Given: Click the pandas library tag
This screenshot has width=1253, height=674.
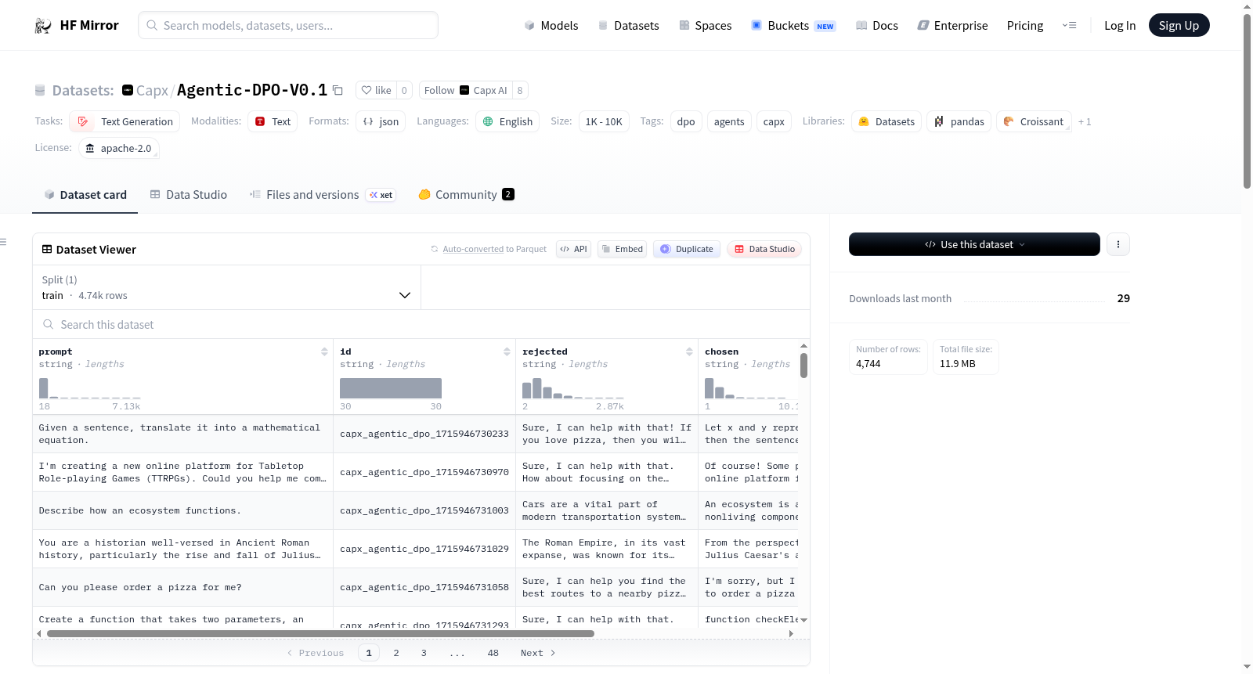Looking at the screenshot, I should pyautogui.click(x=959, y=121).
